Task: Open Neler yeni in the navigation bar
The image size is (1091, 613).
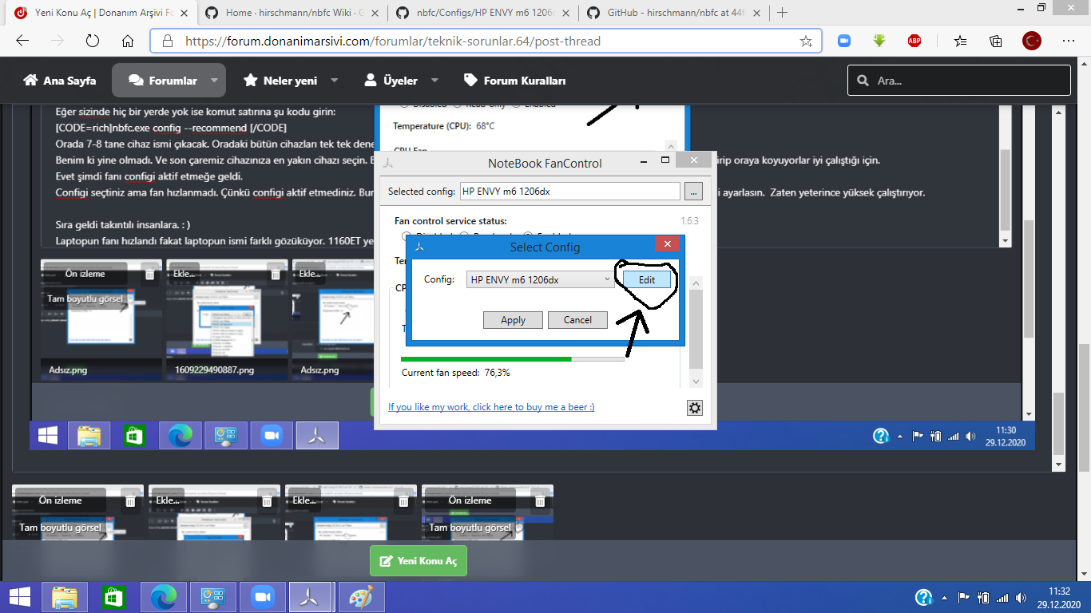Action: point(280,81)
